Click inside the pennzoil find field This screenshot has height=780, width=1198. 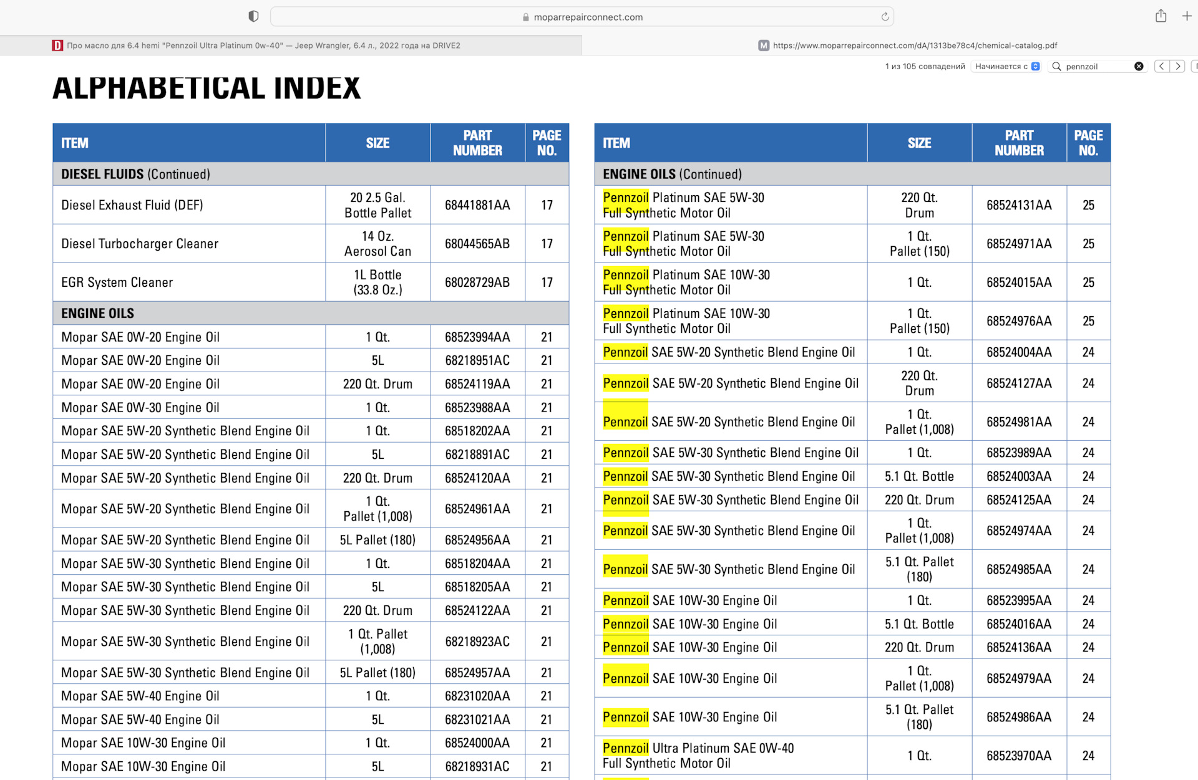tap(1097, 66)
